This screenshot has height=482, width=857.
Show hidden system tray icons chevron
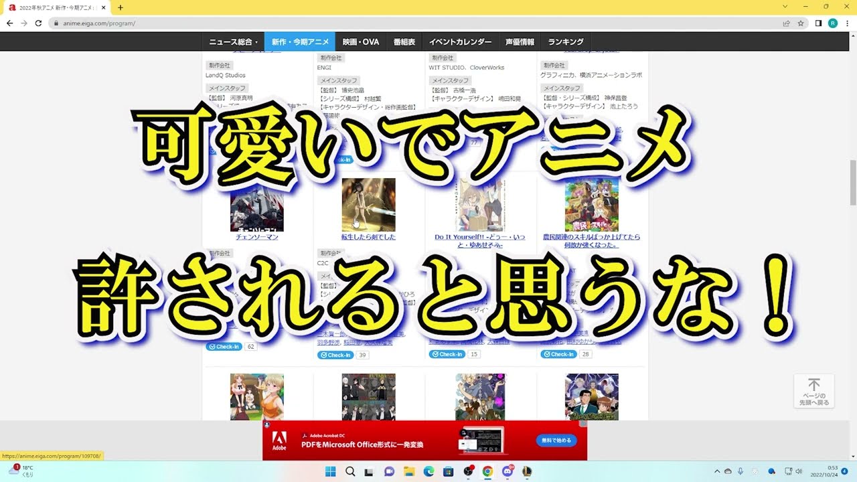(x=717, y=471)
